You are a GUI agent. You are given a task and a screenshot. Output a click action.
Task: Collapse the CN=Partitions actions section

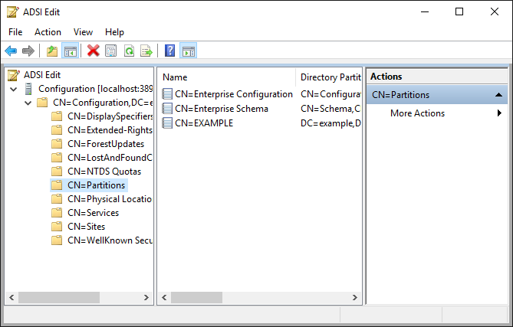[x=498, y=95]
